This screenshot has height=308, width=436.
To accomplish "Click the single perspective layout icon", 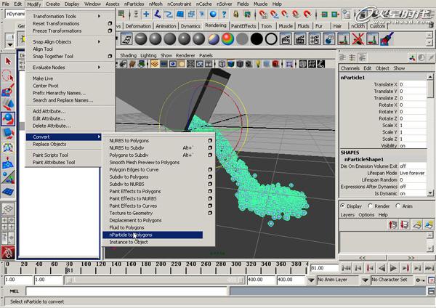I will (8, 208).
